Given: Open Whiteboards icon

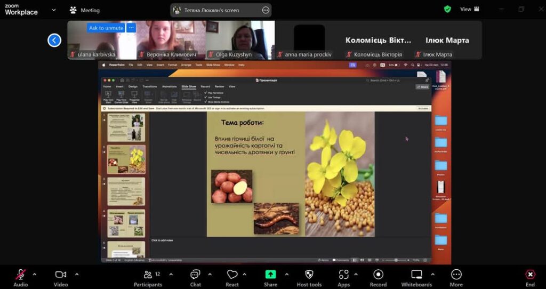Looking at the screenshot, I should (x=416, y=275).
